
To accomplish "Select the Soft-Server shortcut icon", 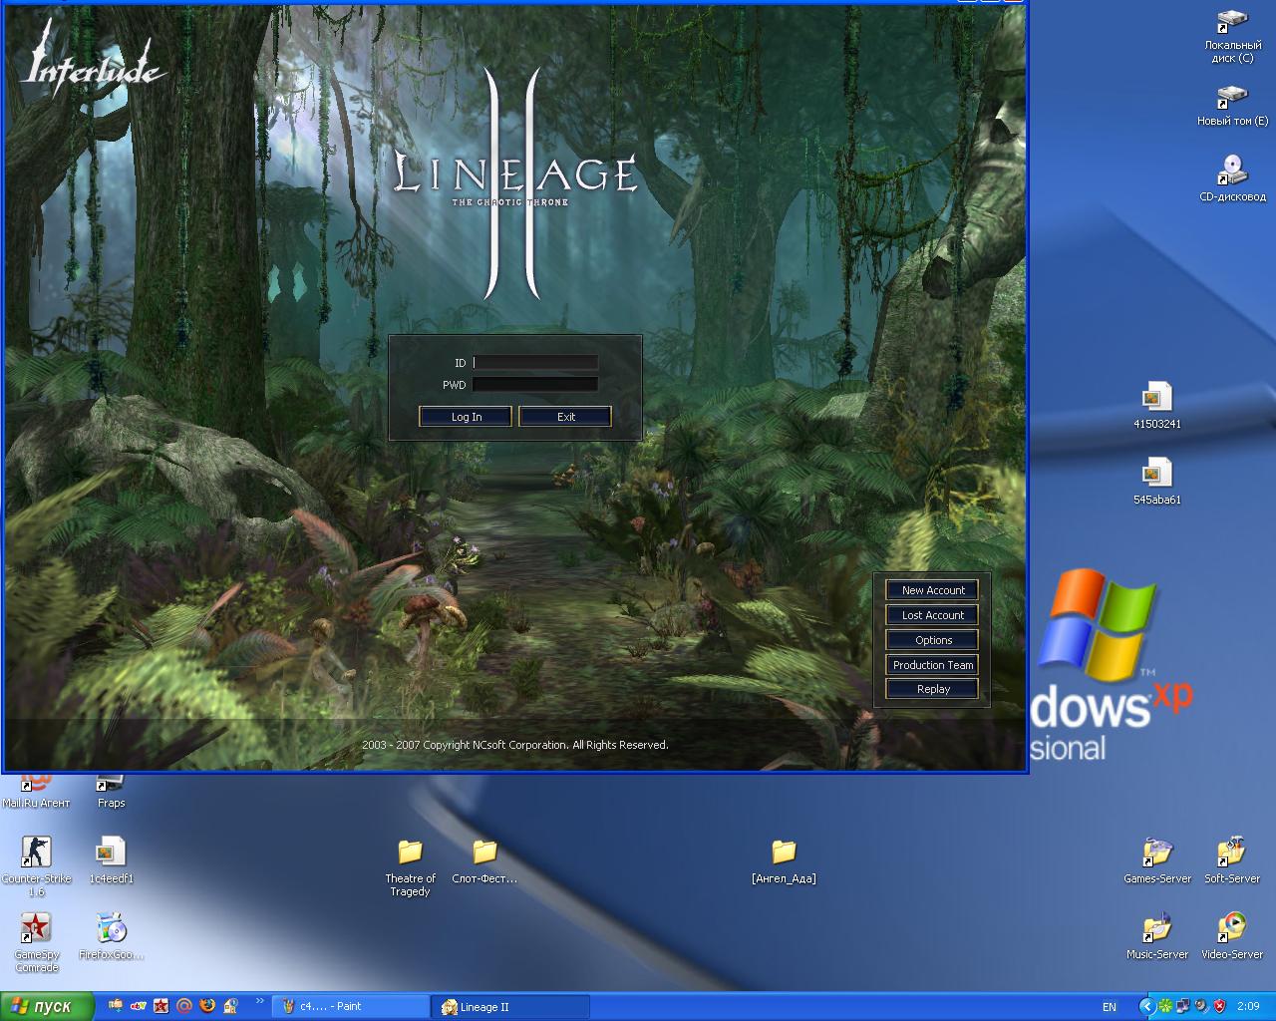I will (x=1231, y=860).
